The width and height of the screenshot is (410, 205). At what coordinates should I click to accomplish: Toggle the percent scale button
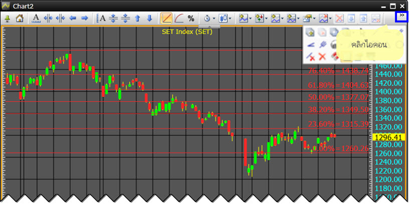[191, 19]
